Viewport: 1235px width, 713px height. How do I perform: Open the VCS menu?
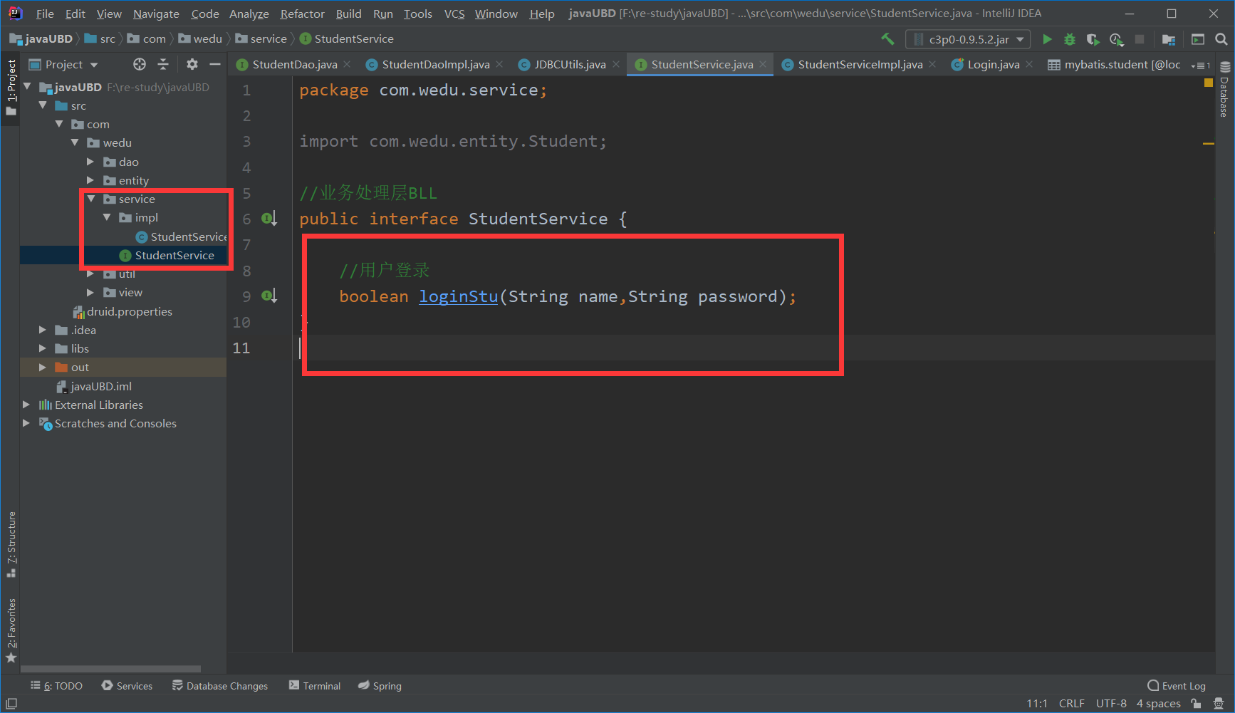pos(454,14)
